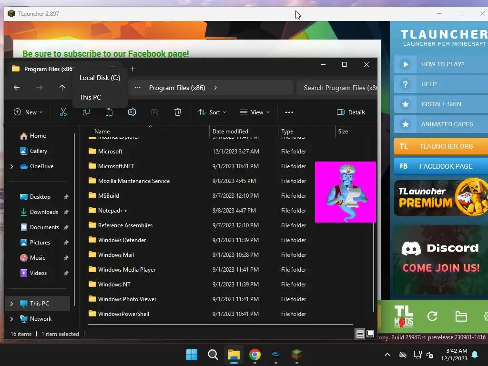Viewport: 488px width, 366px height.
Task: Click ANIMATED CAPES in TLauncher
Action: click(441, 124)
